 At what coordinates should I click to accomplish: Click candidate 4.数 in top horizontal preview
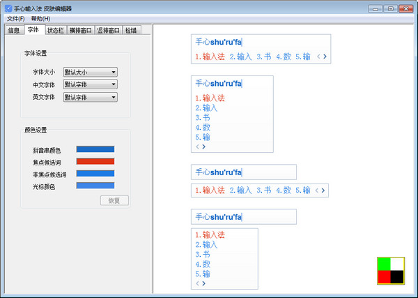[x=284, y=57]
